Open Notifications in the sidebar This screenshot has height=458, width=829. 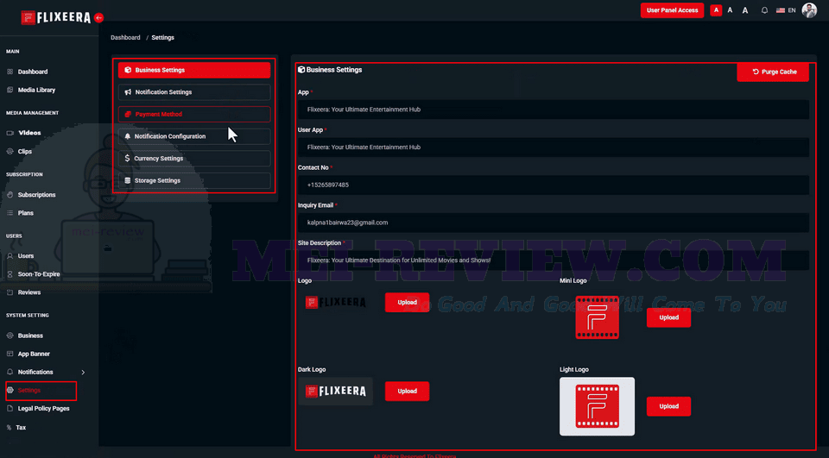(x=35, y=373)
